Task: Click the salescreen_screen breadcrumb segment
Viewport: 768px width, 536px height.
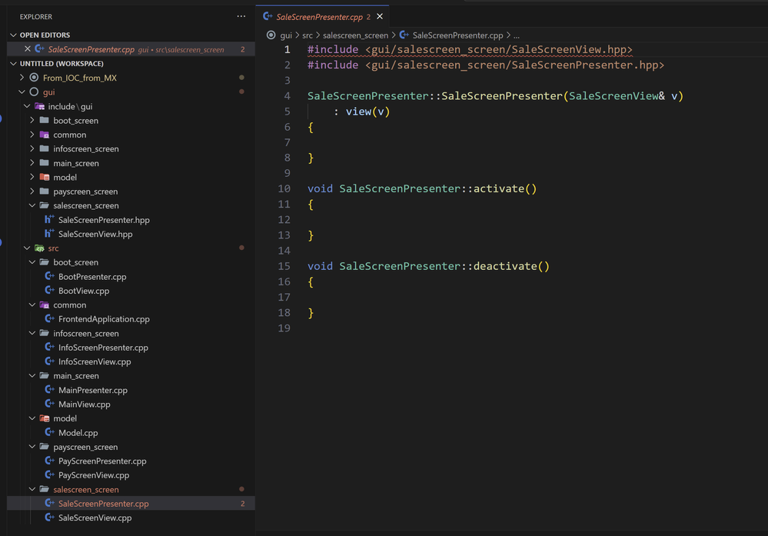Action: pos(355,35)
